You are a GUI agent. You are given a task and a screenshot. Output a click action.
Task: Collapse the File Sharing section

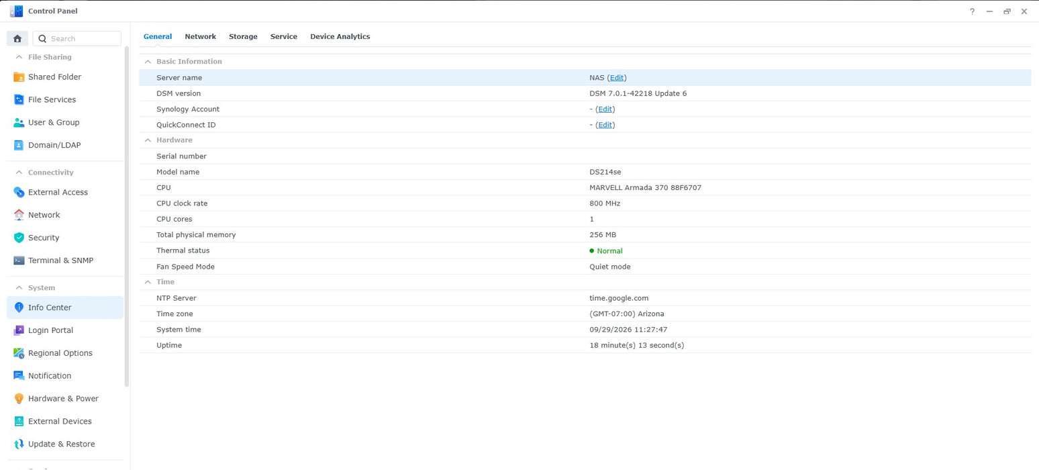point(19,58)
